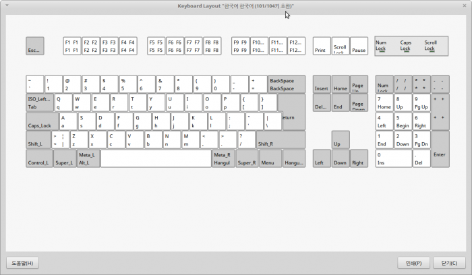Click the Control_L key
This screenshot has height=275, width=472.
point(39,158)
